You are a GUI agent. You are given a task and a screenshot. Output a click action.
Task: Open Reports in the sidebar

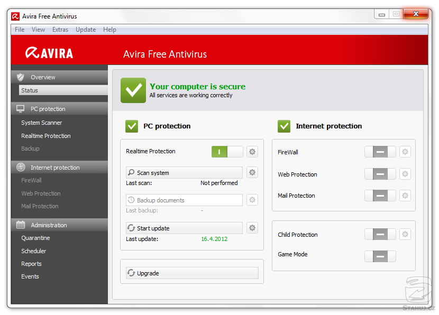pyautogui.click(x=31, y=264)
